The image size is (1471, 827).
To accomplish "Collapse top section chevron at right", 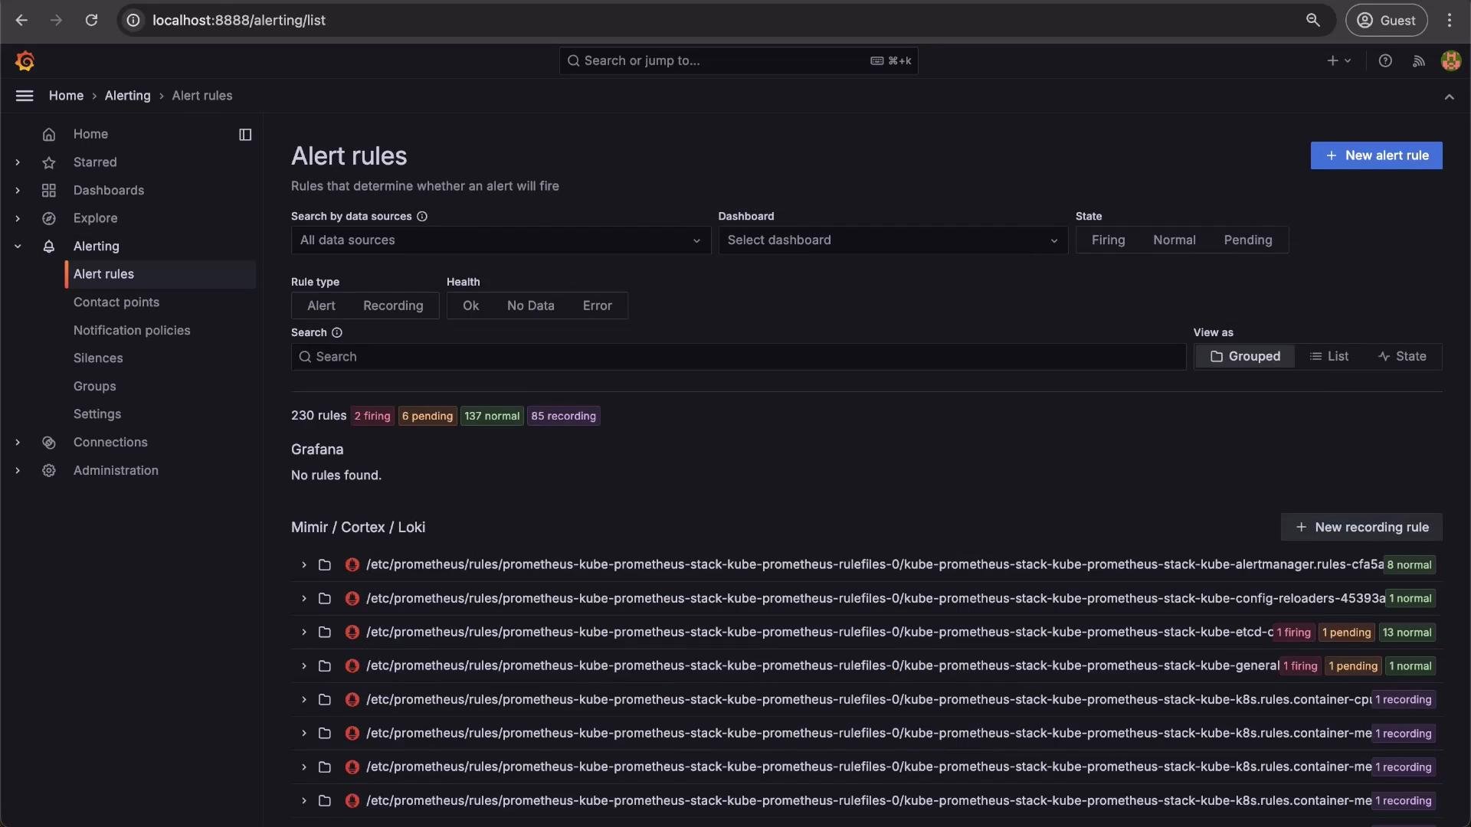I will coord(1449,96).
